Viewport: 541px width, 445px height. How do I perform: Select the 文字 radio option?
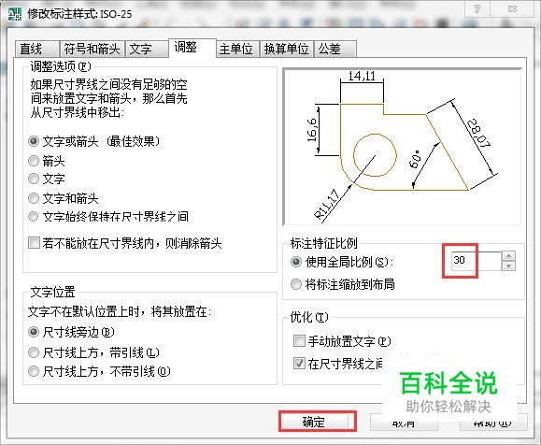pos(34,179)
